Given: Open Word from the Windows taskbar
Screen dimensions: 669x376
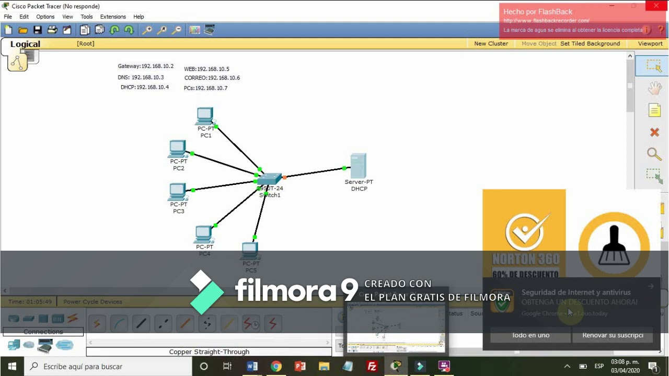Looking at the screenshot, I should 251,366.
